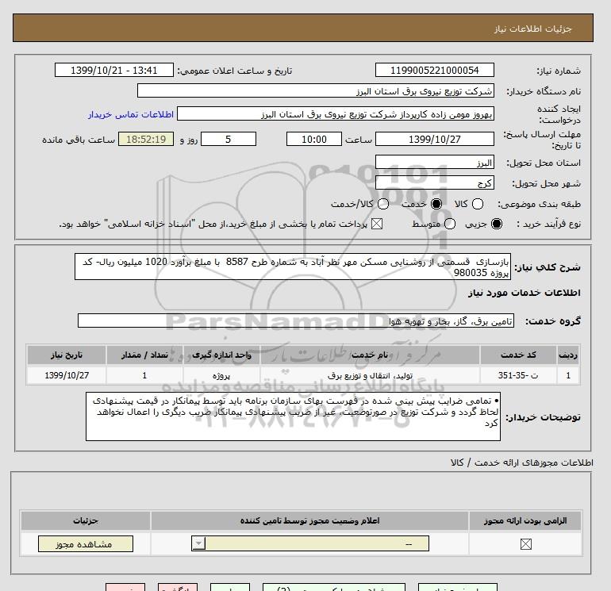Click the unit cell پروژه
The image size is (611, 591).
click(x=221, y=375)
